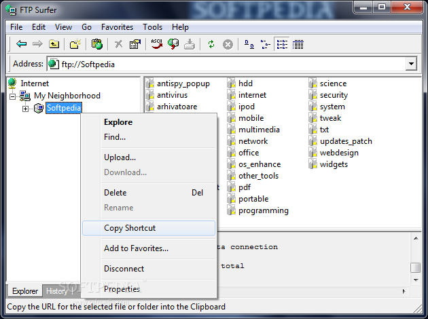
Task: Open the View menu
Action: pos(63,27)
